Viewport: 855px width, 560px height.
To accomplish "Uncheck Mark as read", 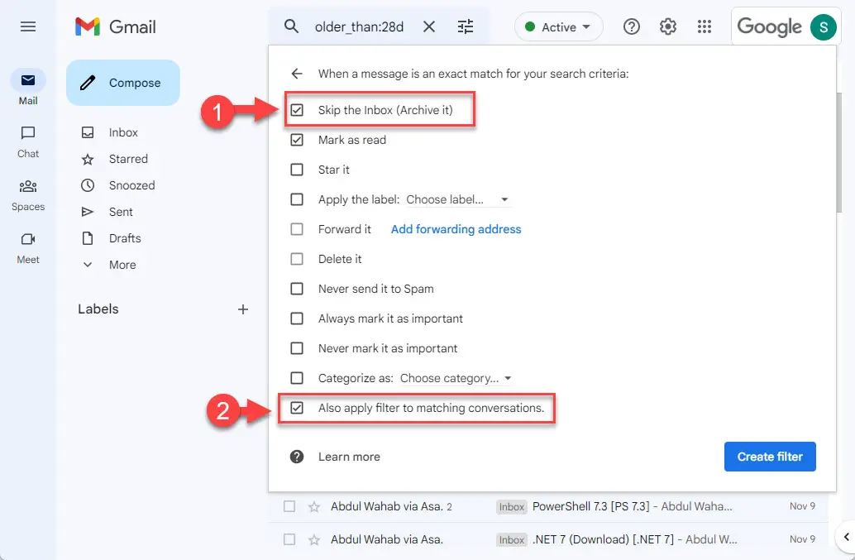I will (297, 140).
